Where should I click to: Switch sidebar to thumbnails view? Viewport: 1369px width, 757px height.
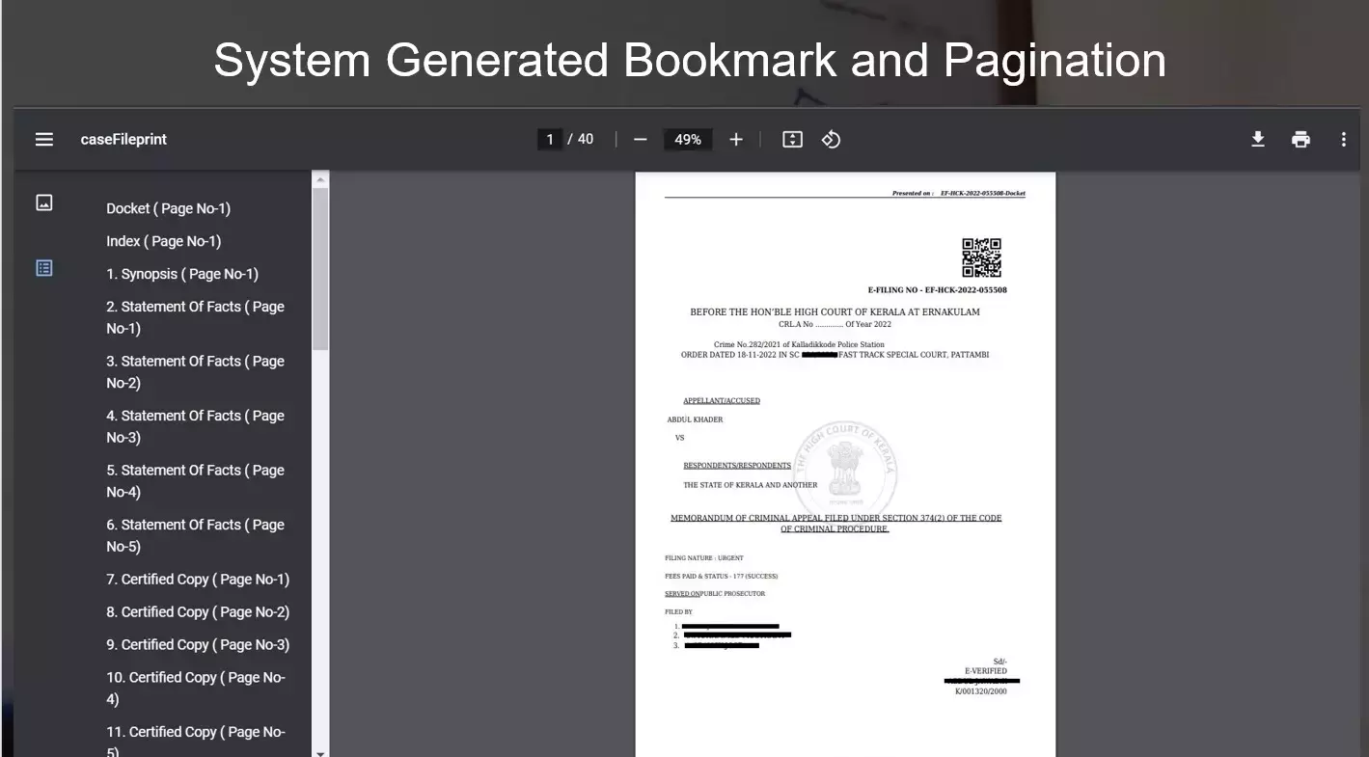pos(44,203)
